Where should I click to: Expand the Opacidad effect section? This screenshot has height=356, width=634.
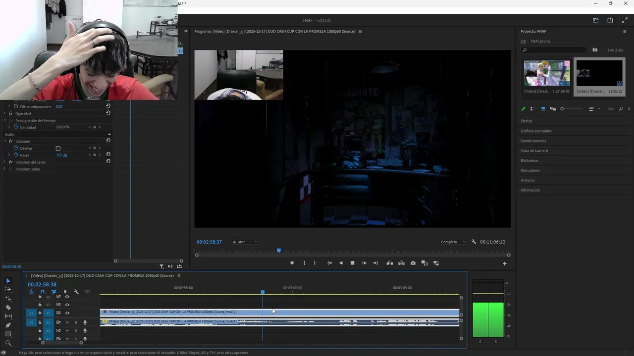click(x=4, y=114)
